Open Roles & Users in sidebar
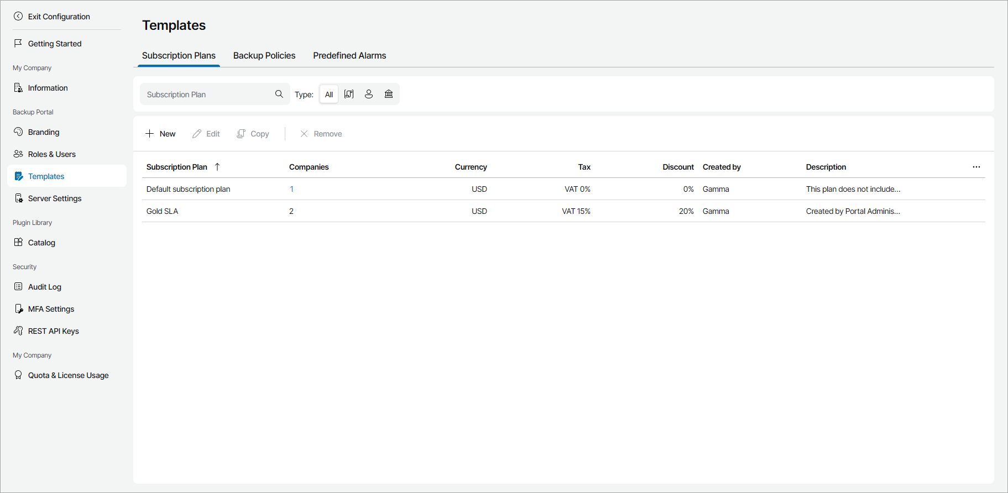 tap(52, 154)
